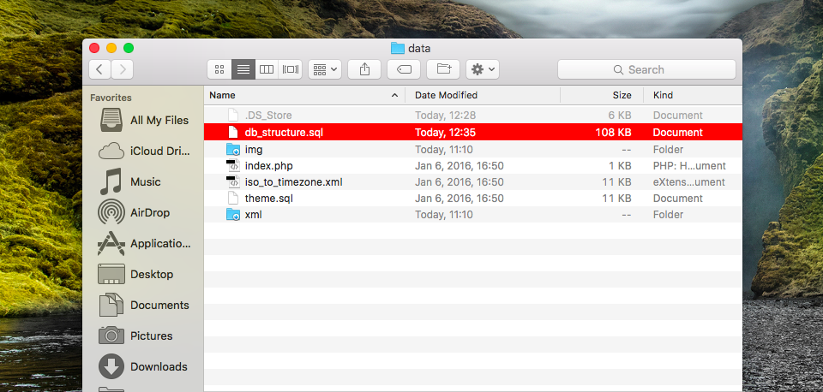Click the Downloads arrow sidebar icon

pyautogui.click(x=111, y=367)
